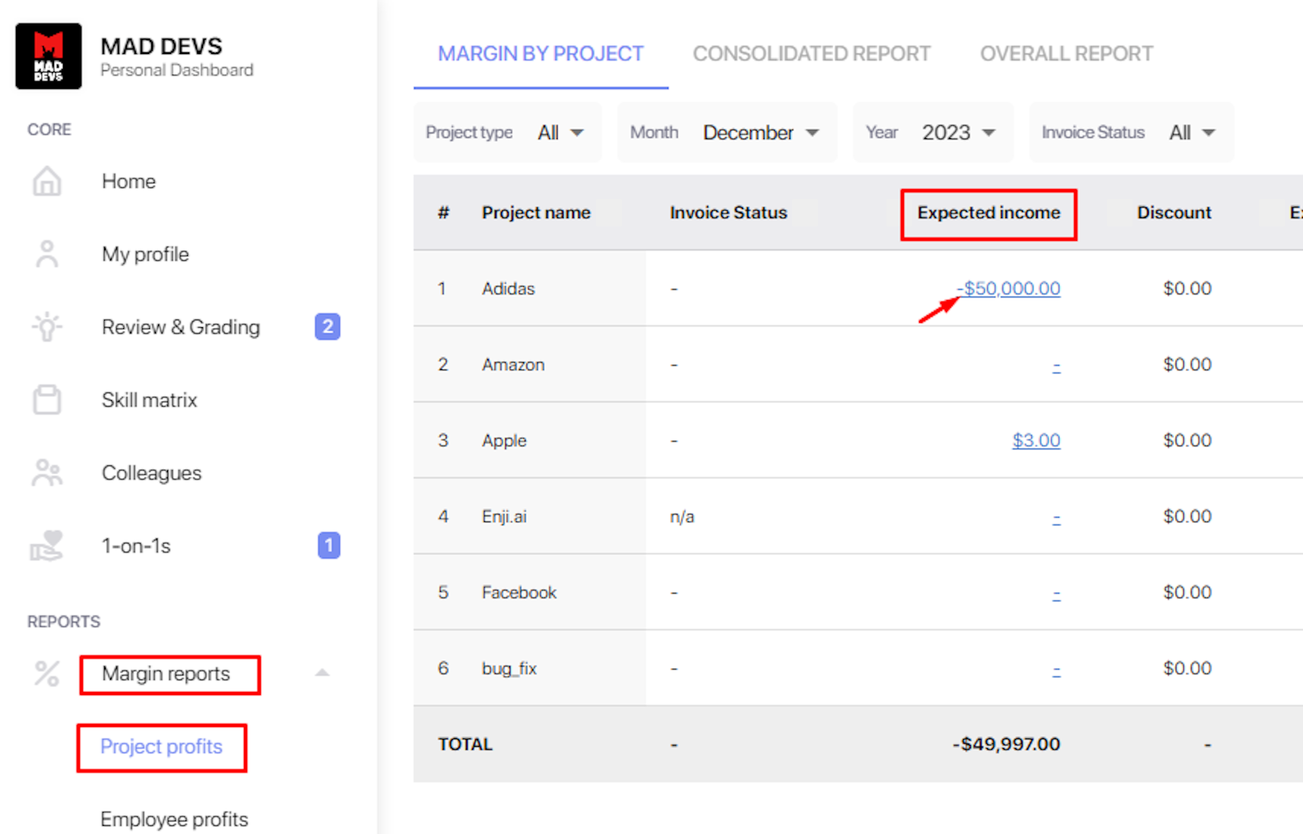Click the Home house icon
Image resolution: width=1303 pixels, height=834 pixels.
[x=47, y=182]
